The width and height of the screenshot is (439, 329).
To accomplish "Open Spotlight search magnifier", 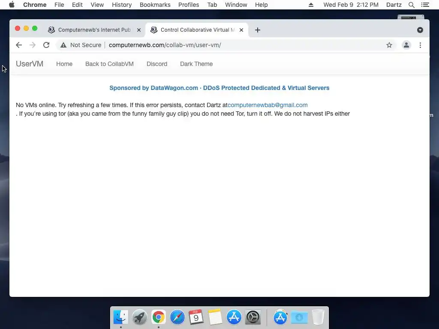I will tap(411, 5).
